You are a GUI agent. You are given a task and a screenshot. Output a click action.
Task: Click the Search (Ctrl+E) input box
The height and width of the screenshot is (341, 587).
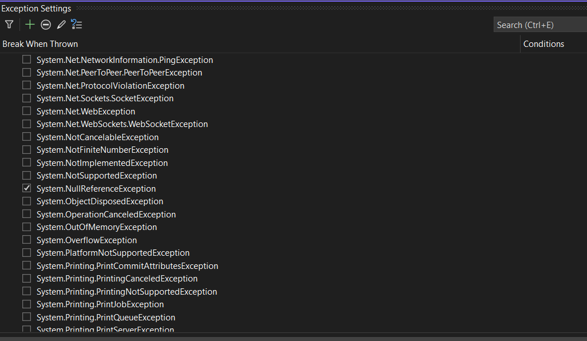pyautogui.click(x=538, y=25)
